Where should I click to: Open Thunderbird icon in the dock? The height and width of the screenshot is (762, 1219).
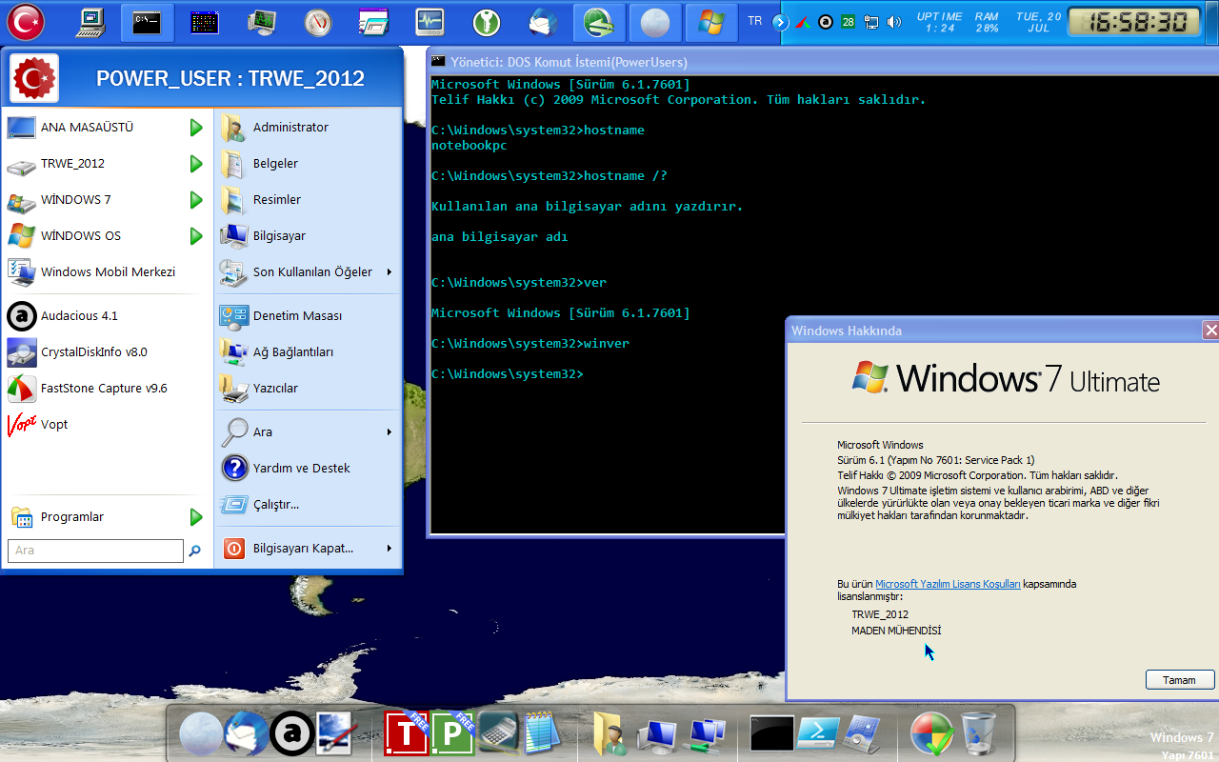click(247, 733)
